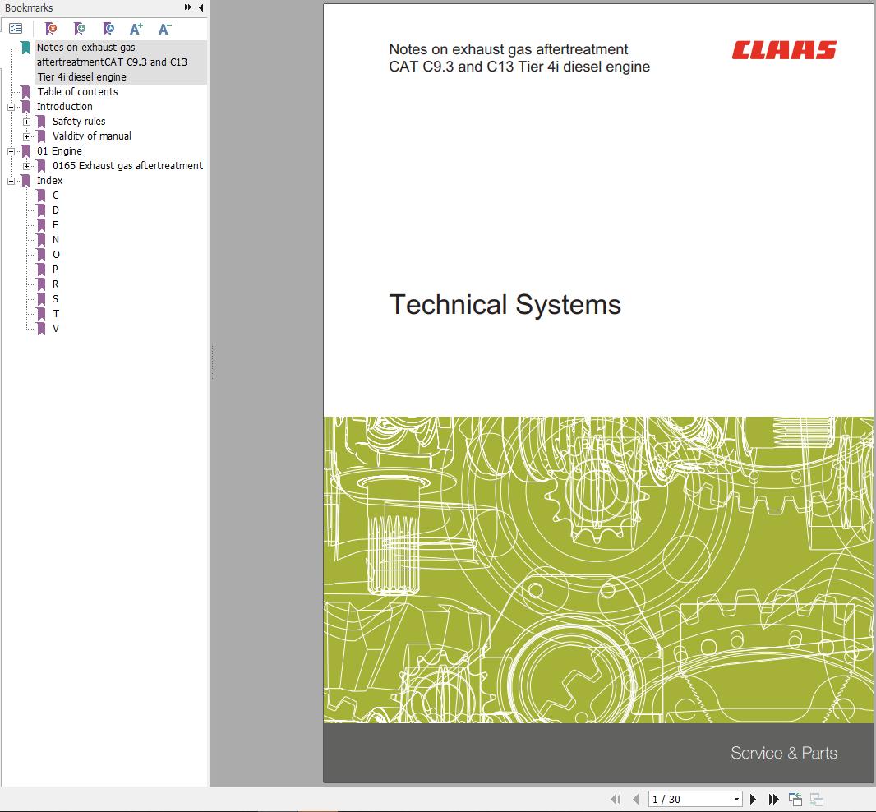The height and width of the screenshot is (812, 876).
Task: Select the 01 Engine bookmark
Action: [59, 151]
